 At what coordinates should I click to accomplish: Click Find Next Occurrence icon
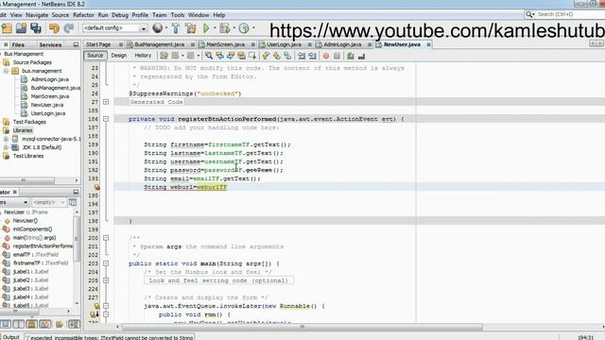tap(231, 56)
